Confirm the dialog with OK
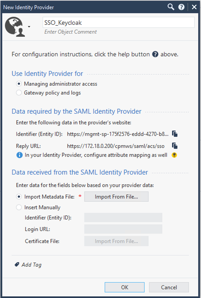Viewport: 201px width, 298px height. [124, 287]
